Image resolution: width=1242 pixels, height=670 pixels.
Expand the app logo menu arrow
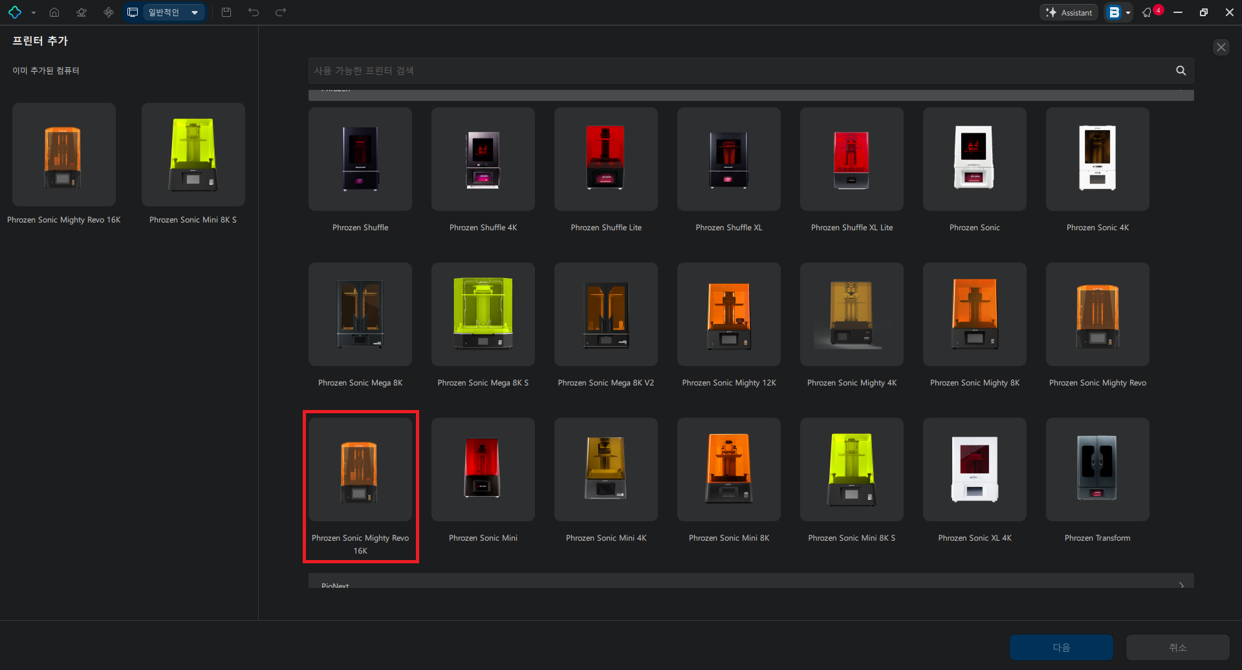click(34, 13)
